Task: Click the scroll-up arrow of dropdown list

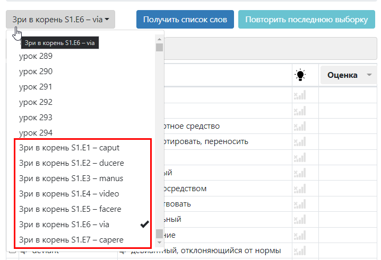Action: tap(159, 39)
